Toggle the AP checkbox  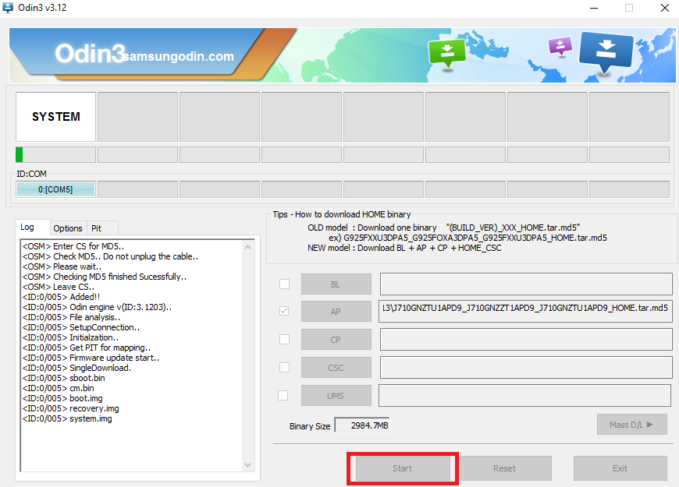(x=284, y=311)
